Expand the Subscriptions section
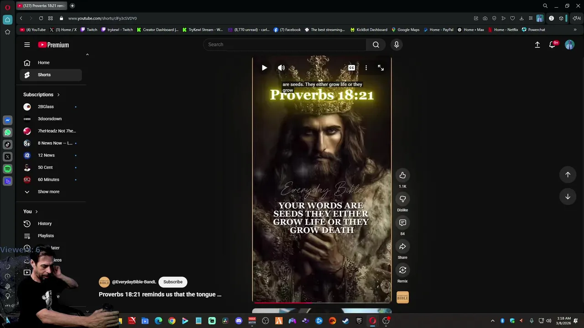Image resolution: width=584 pixels, height=328 pixels. pos(42,95)
